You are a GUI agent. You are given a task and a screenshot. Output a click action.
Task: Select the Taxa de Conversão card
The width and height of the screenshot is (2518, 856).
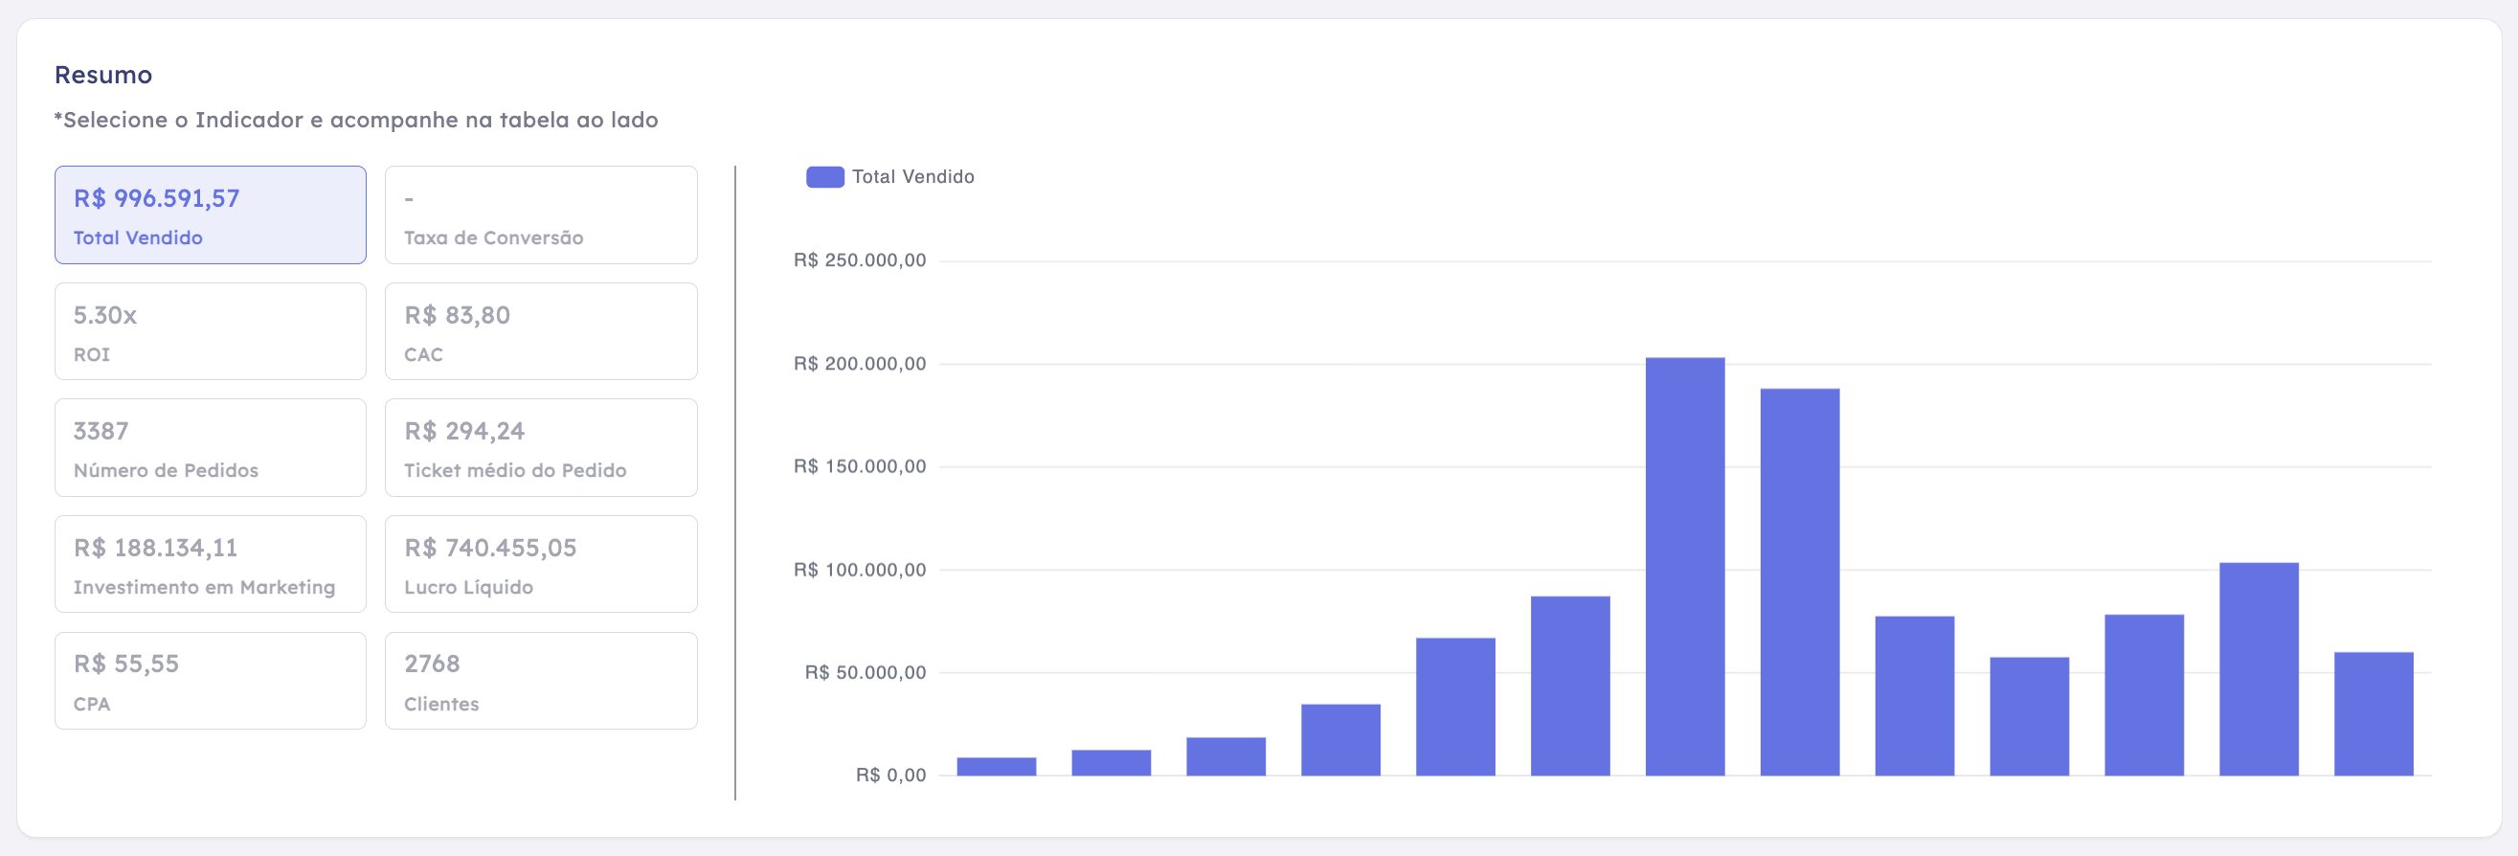click(541, 215)
